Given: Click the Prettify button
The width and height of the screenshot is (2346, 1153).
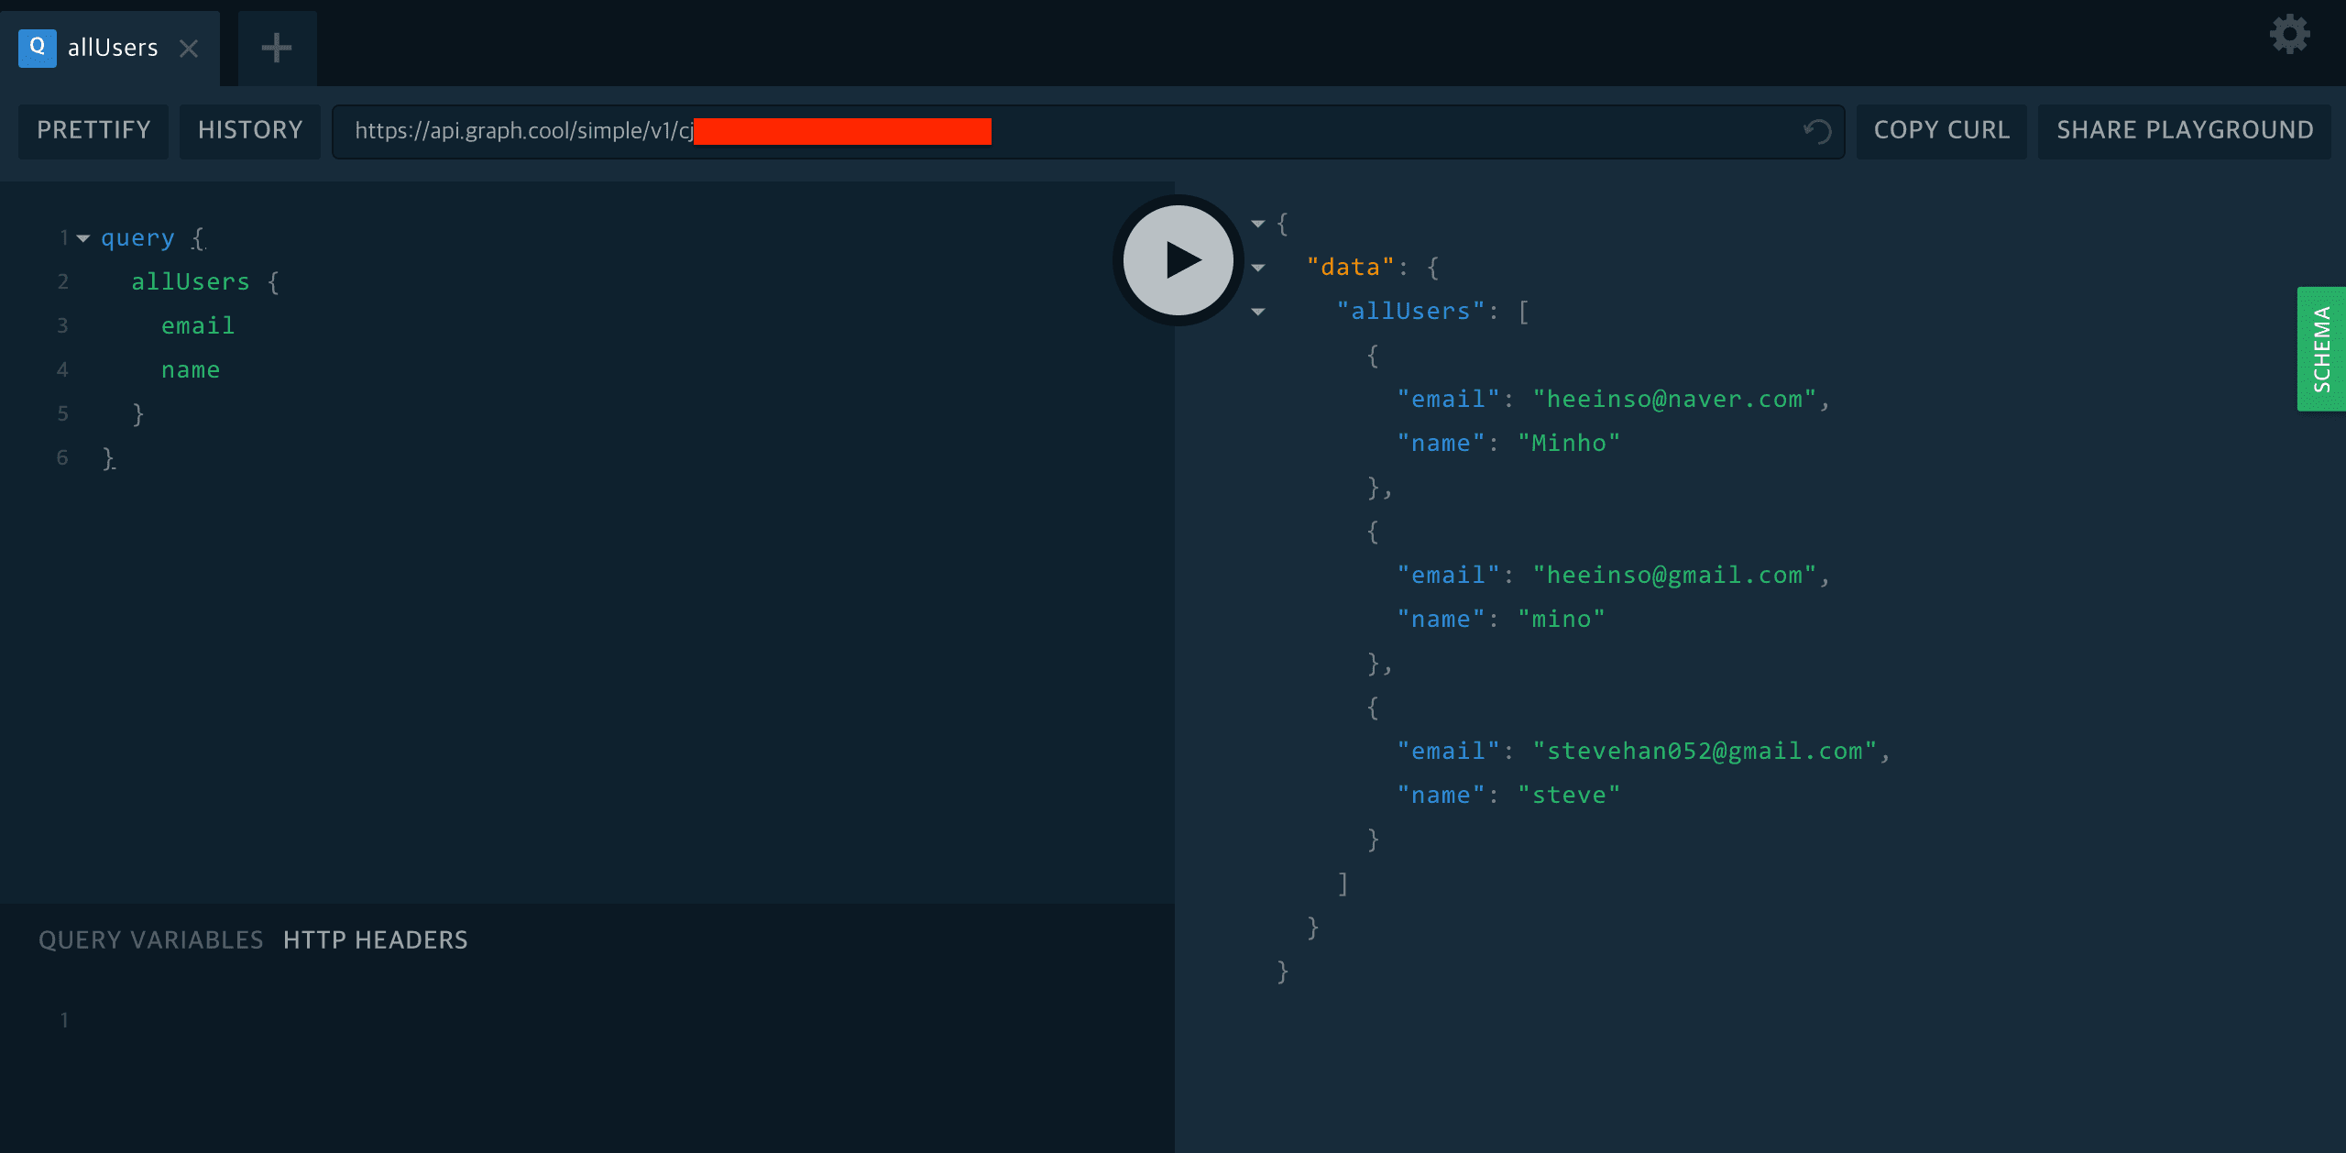Looking at the screenshot, I should click(x=93, y=131).
